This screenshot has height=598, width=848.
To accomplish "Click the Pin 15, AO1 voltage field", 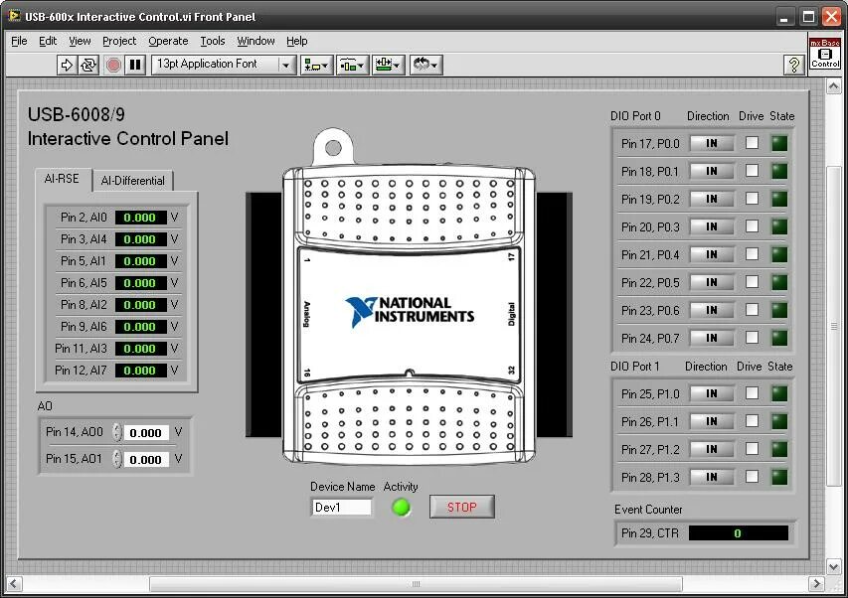I will [146, 460].
